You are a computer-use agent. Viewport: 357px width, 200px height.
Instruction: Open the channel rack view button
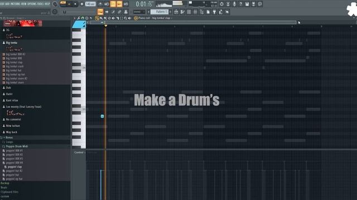tap(189, 12)
